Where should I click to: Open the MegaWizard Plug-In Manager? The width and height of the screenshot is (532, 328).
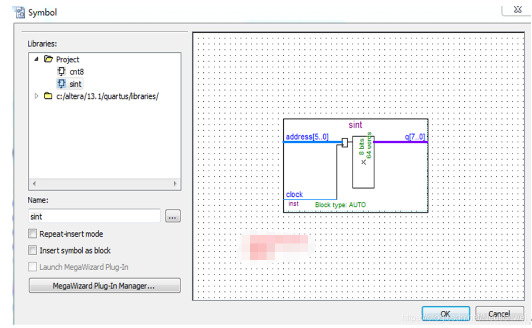pos(104,286)
